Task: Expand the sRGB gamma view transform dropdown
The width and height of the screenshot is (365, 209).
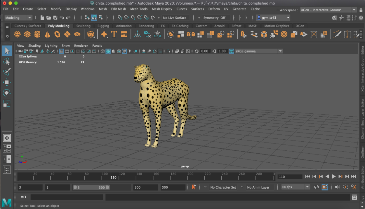Action: coord(280,51)
